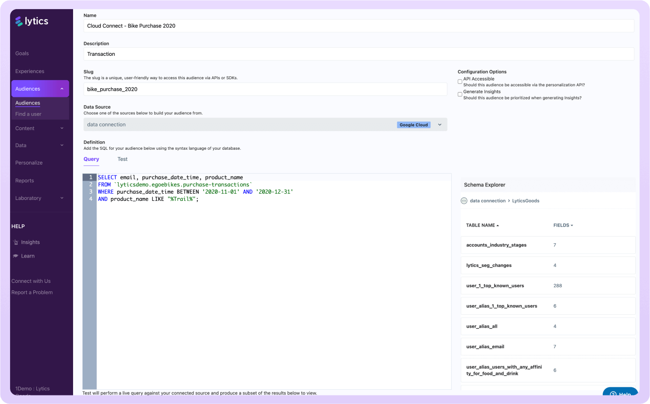Sort by the TABLE NAME column arrow
Viewport: 650px width, 404px height.
498,226
